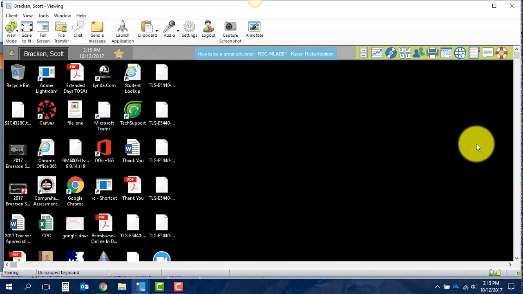Select the Student Lookup shortcut
This screenshot has height=294, width=523.
click(x=133, y=79)
